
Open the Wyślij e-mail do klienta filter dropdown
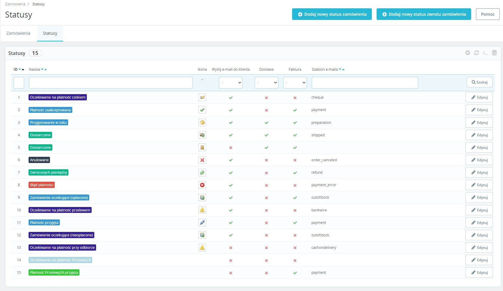tap(231, 83)
